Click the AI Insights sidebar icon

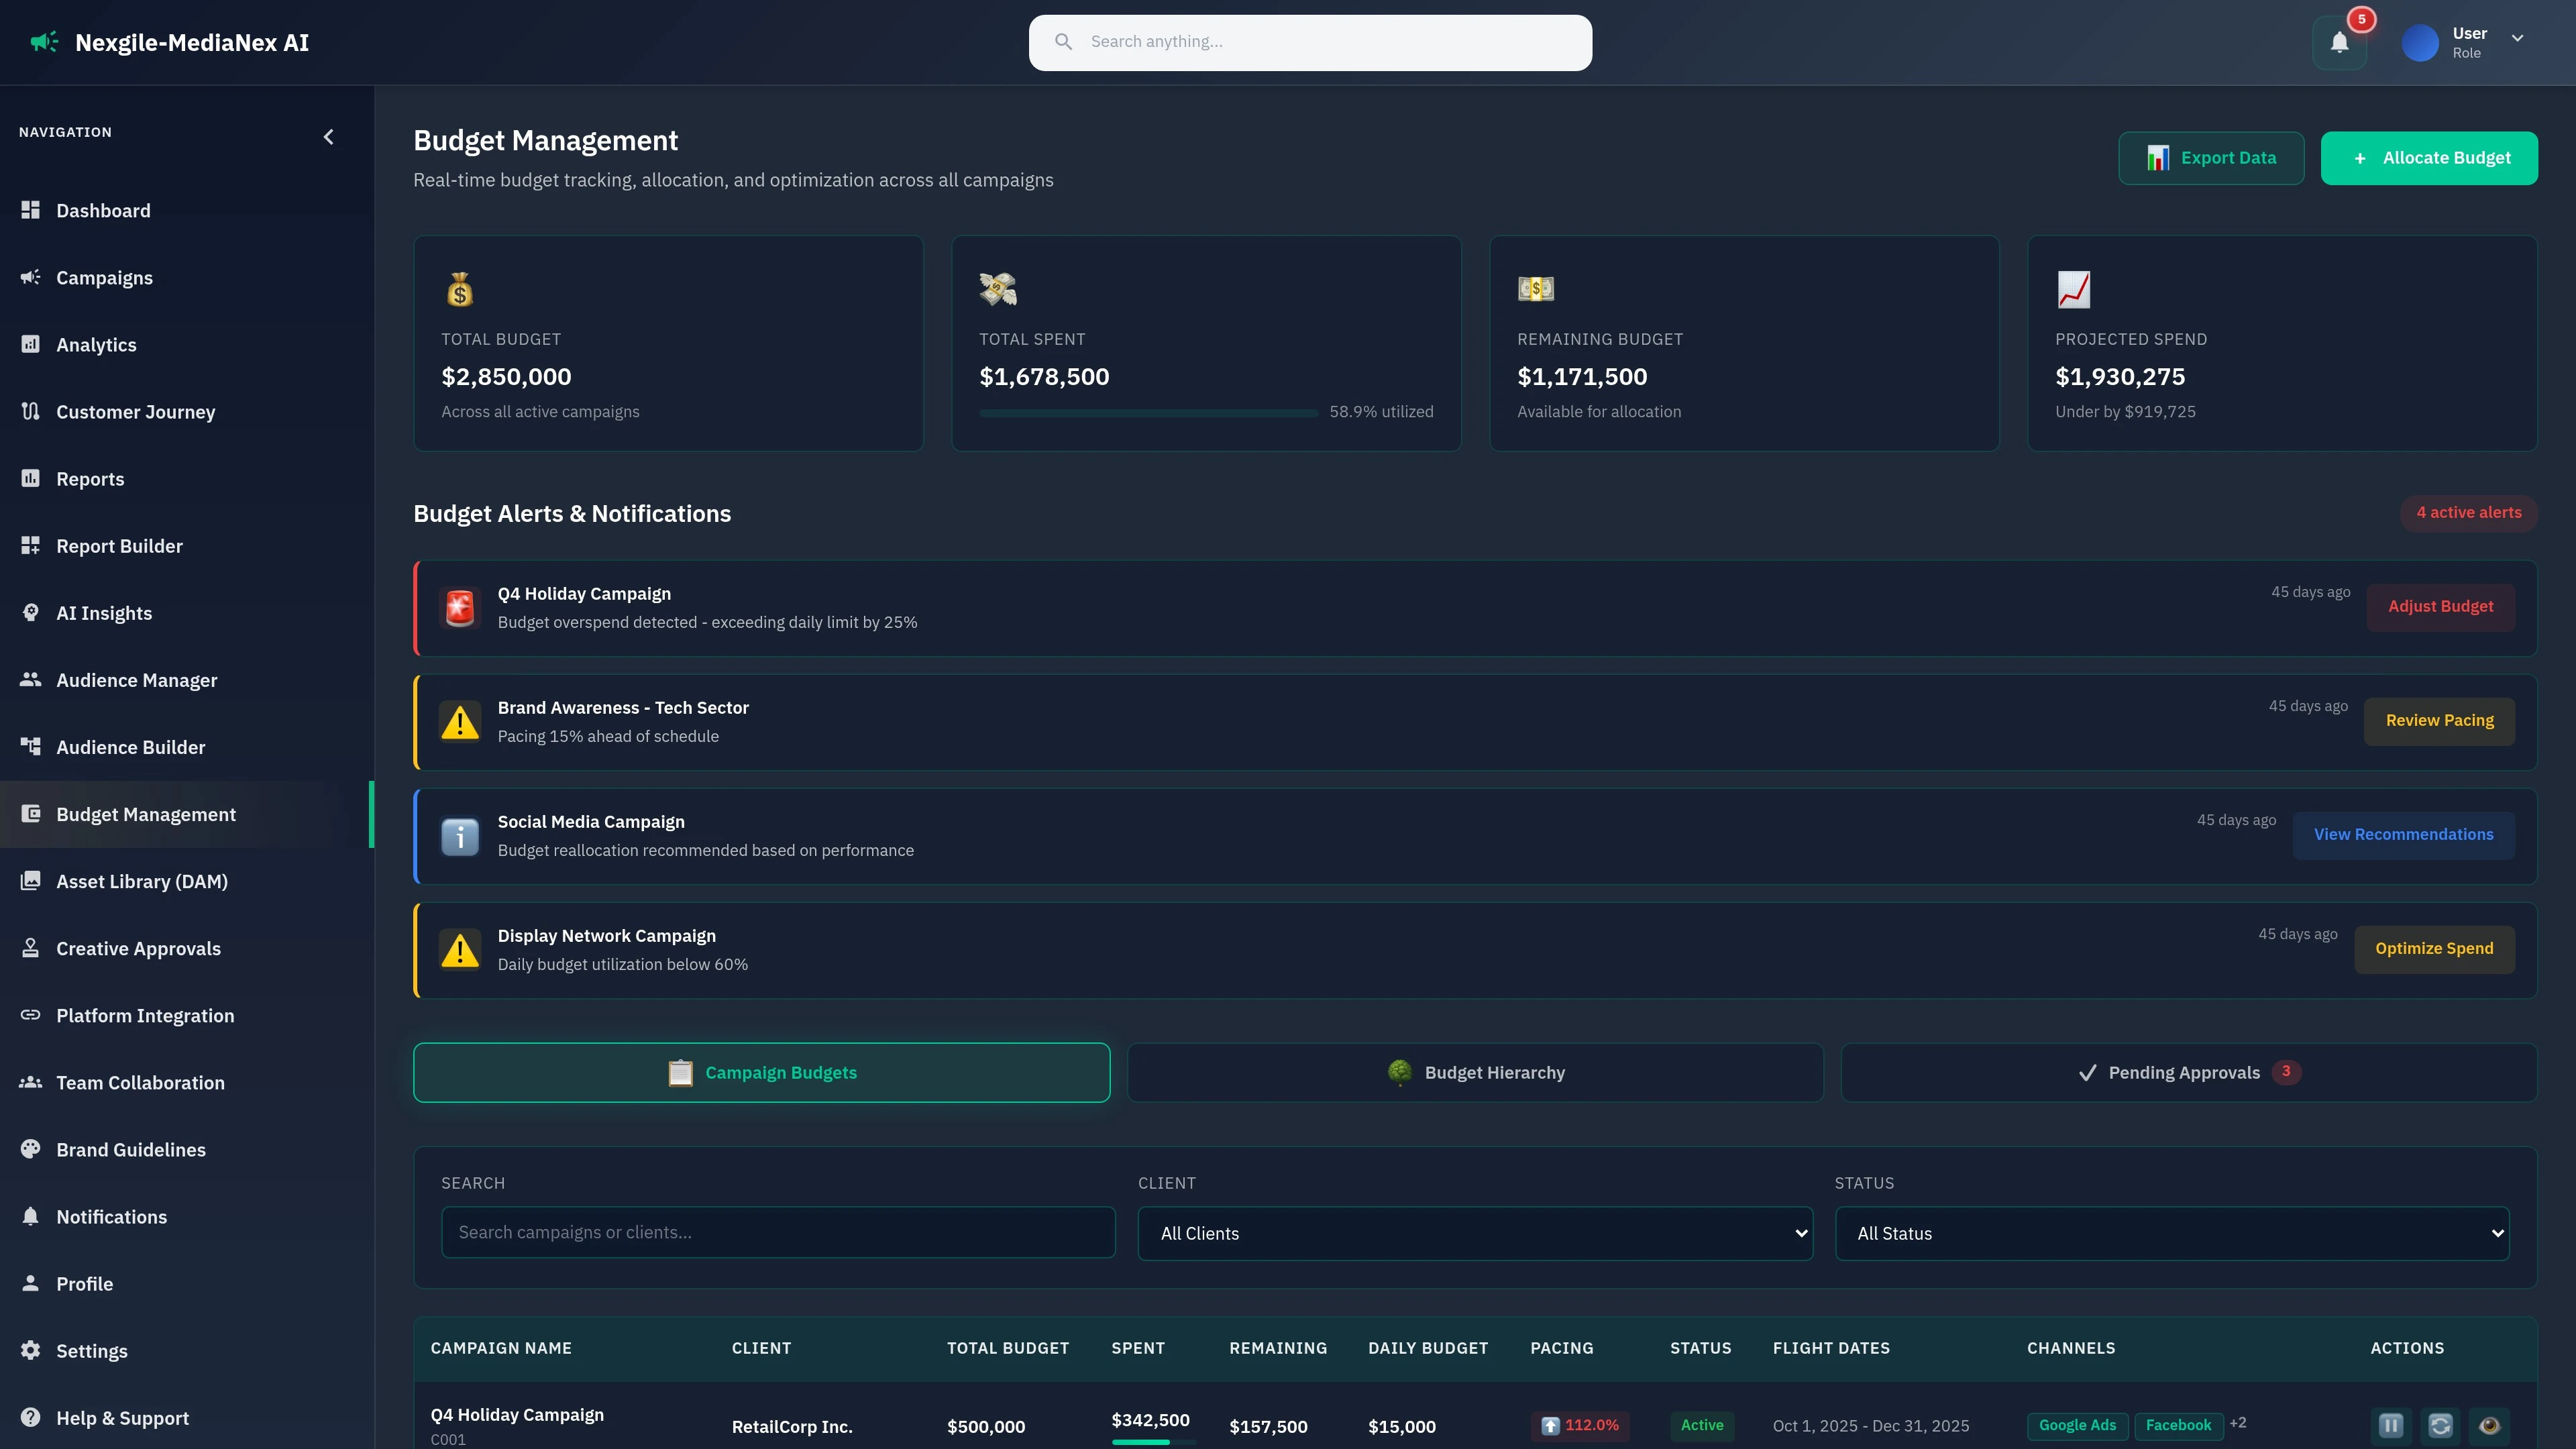pos(30,612)
